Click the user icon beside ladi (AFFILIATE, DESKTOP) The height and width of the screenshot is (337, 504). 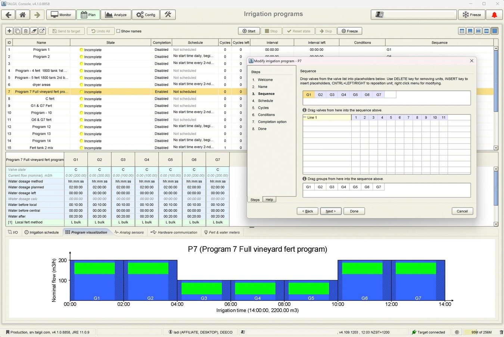coord(170,332)
